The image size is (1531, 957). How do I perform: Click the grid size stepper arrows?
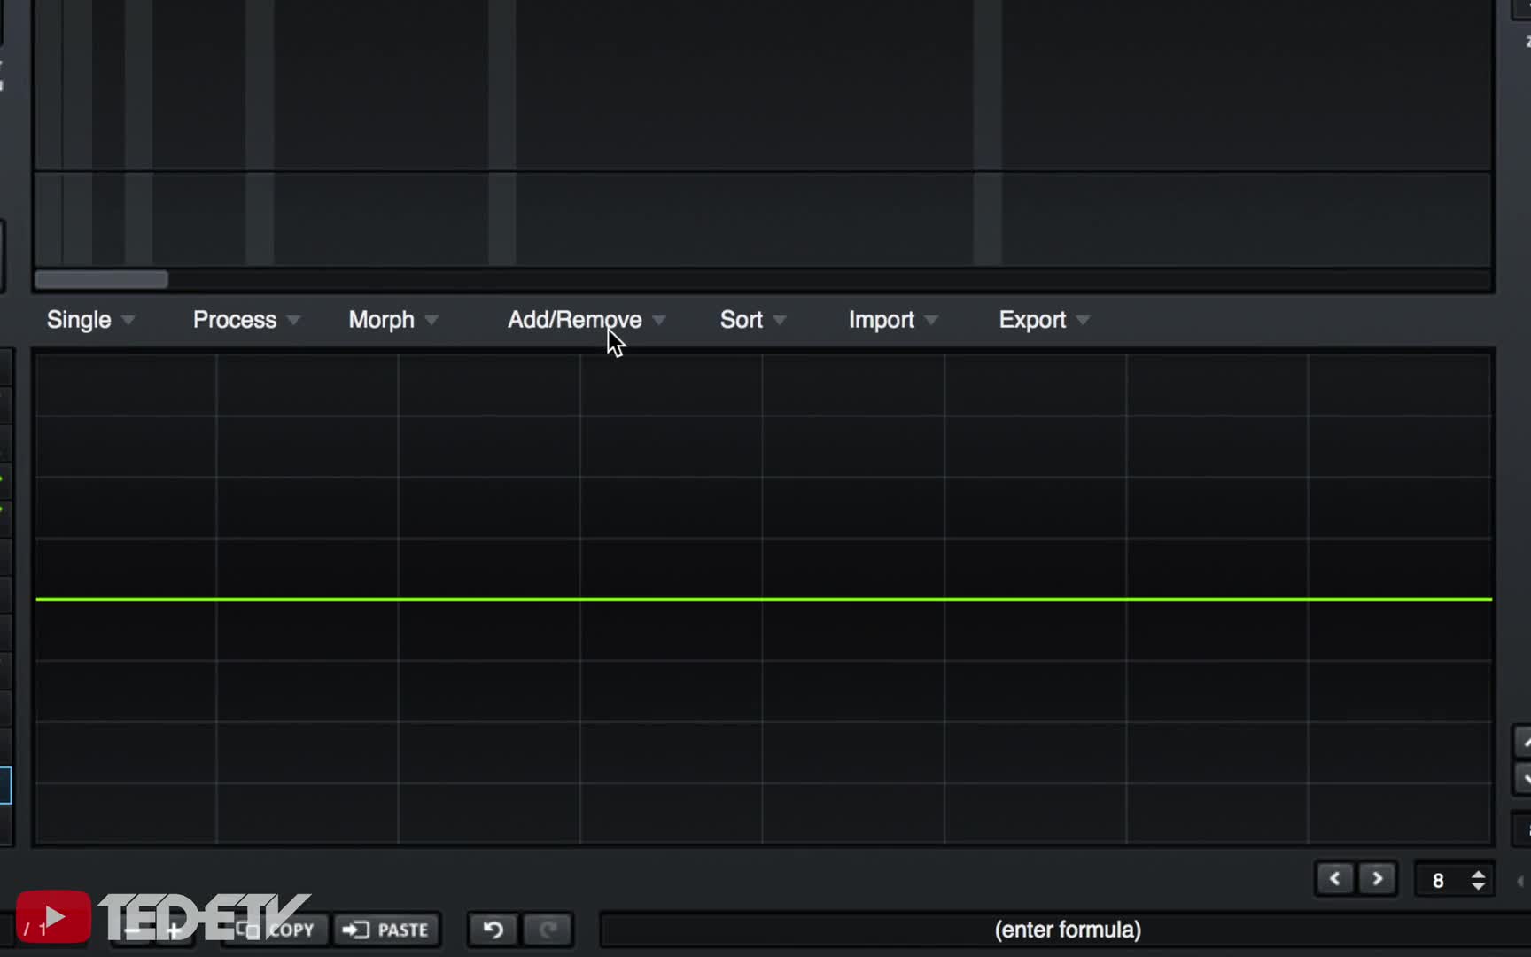(x=1478, y=880)
